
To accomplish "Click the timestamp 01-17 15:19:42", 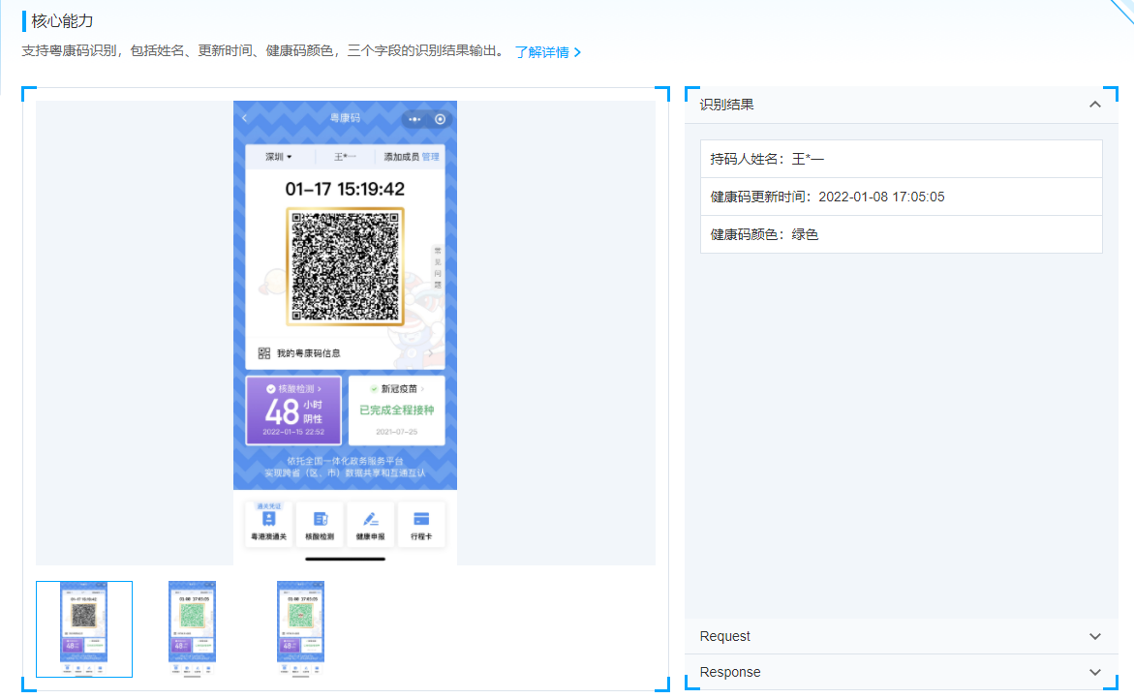I will click(x=345, y=190).
